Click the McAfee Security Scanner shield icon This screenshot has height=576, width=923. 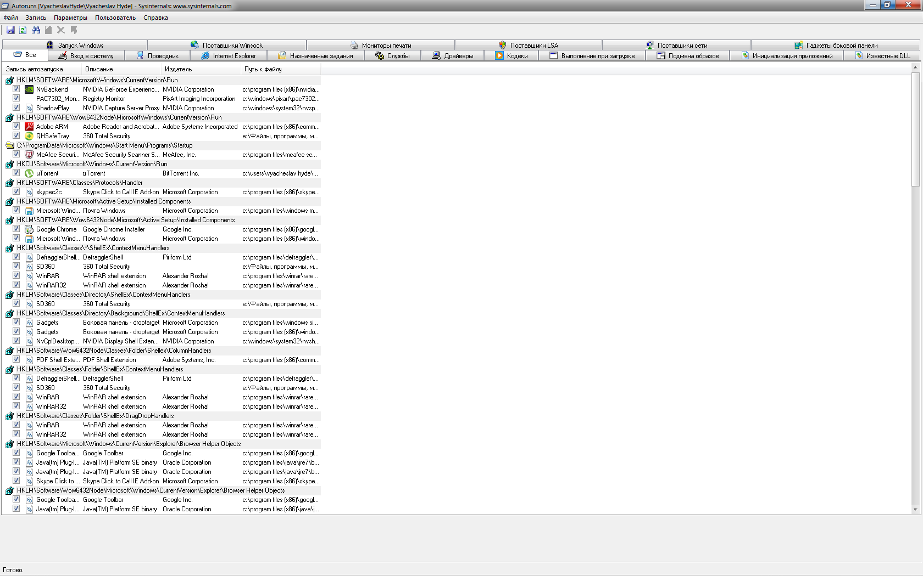pos(29,155)
